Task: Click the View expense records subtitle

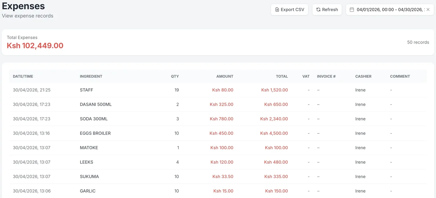Action: pyautogui.click(x=28, y=16)
